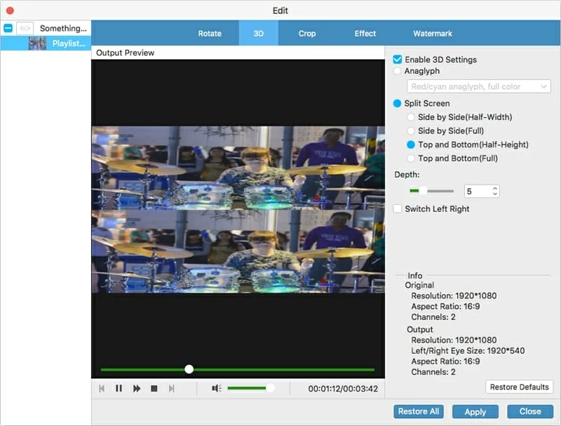Enable Switch Left Right checkbox
This screenshot has width=561, height=426.
point(398,209)
